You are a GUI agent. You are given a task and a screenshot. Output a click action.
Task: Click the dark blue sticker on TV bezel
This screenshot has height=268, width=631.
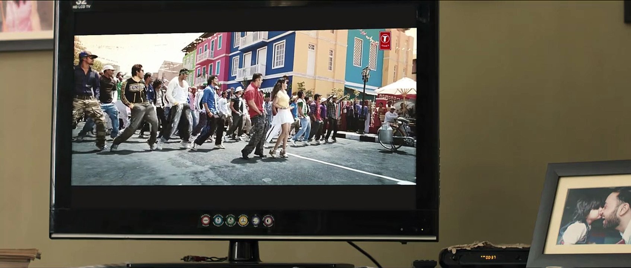(256, 220)
